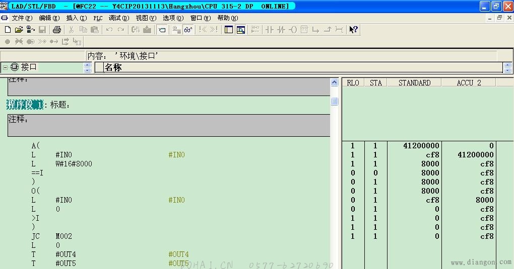Open the 视图(V) menu
The height and width of the screenshot is (269, 514).
tap(146, 18)
